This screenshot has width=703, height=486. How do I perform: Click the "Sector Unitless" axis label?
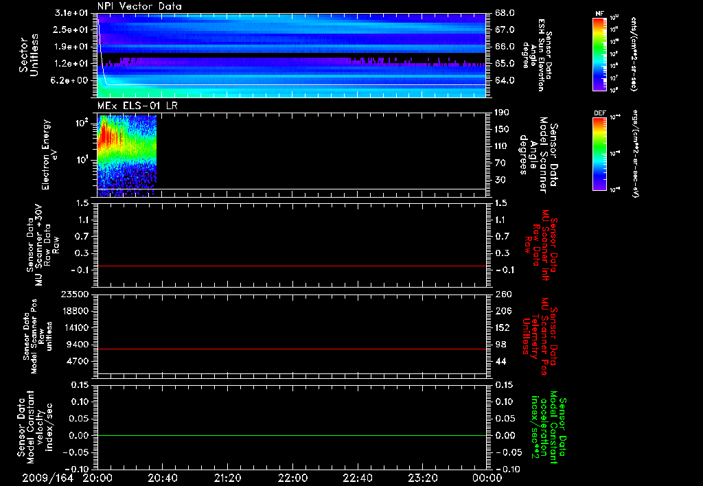(x=29, y=55)
